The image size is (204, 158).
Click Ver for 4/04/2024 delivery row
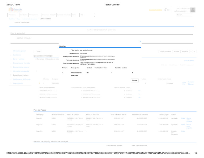click(x=139, y=91)
